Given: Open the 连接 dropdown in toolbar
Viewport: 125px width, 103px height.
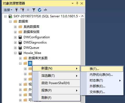Looking at the screenshot, I should point(8,10).
